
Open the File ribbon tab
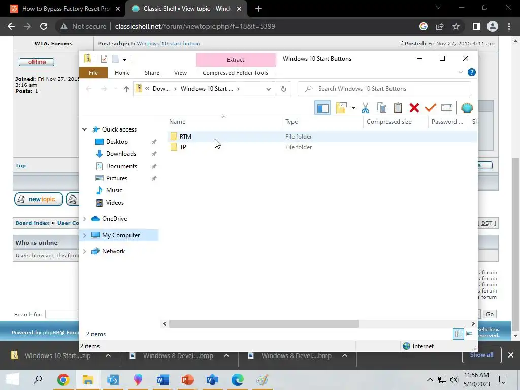coord(93,73)
